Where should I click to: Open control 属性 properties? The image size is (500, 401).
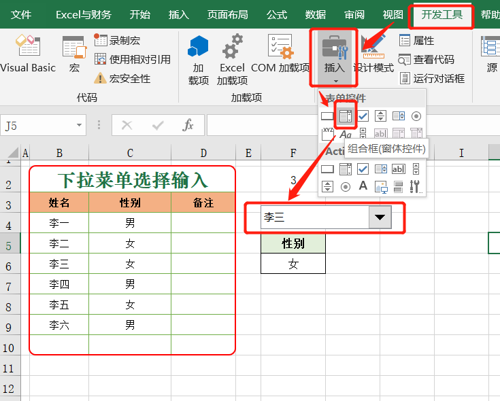[416, 41]
